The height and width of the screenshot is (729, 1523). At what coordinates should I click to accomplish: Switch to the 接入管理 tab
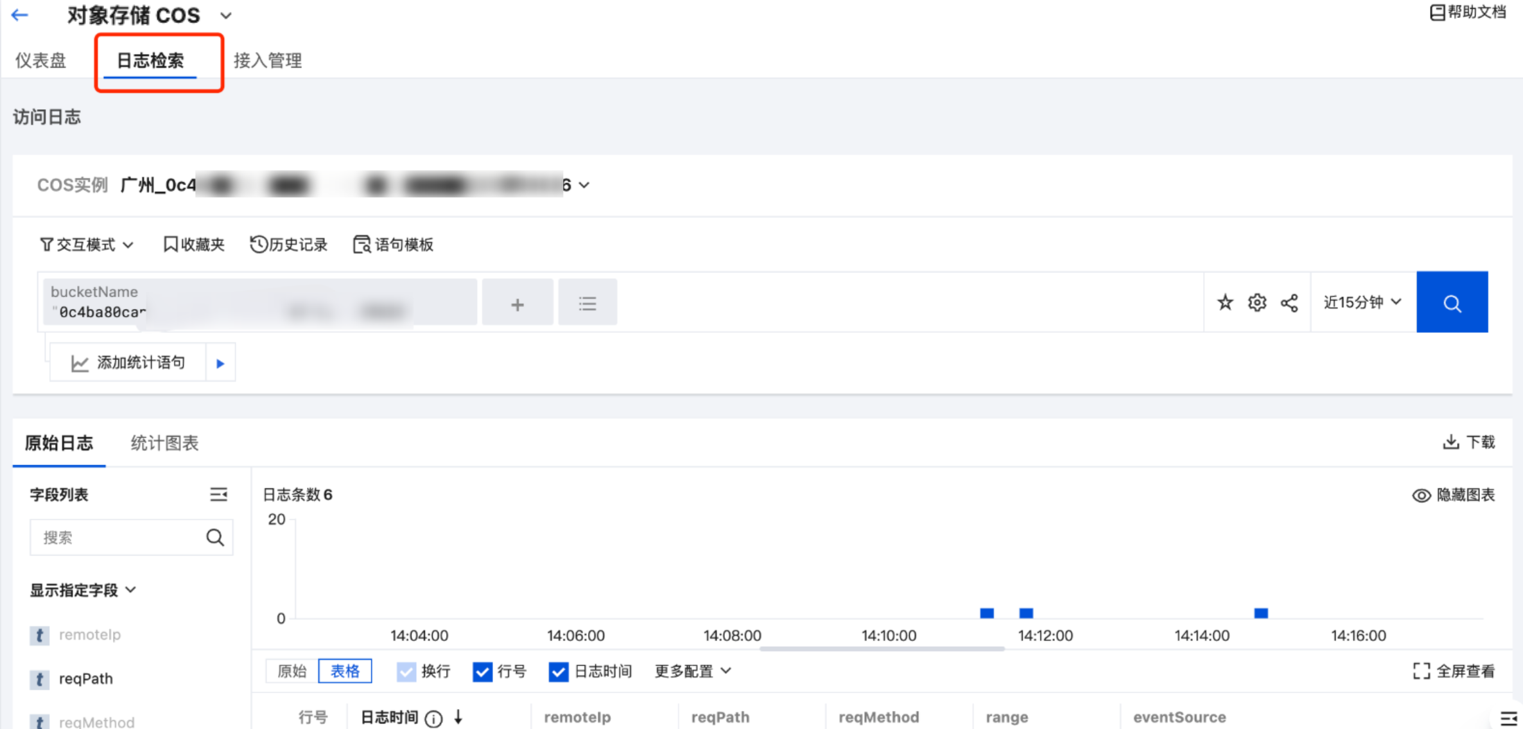tap(268, 60)
